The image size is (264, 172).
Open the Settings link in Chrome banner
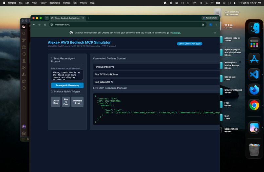pyautogui.click(x=176, y=33)
